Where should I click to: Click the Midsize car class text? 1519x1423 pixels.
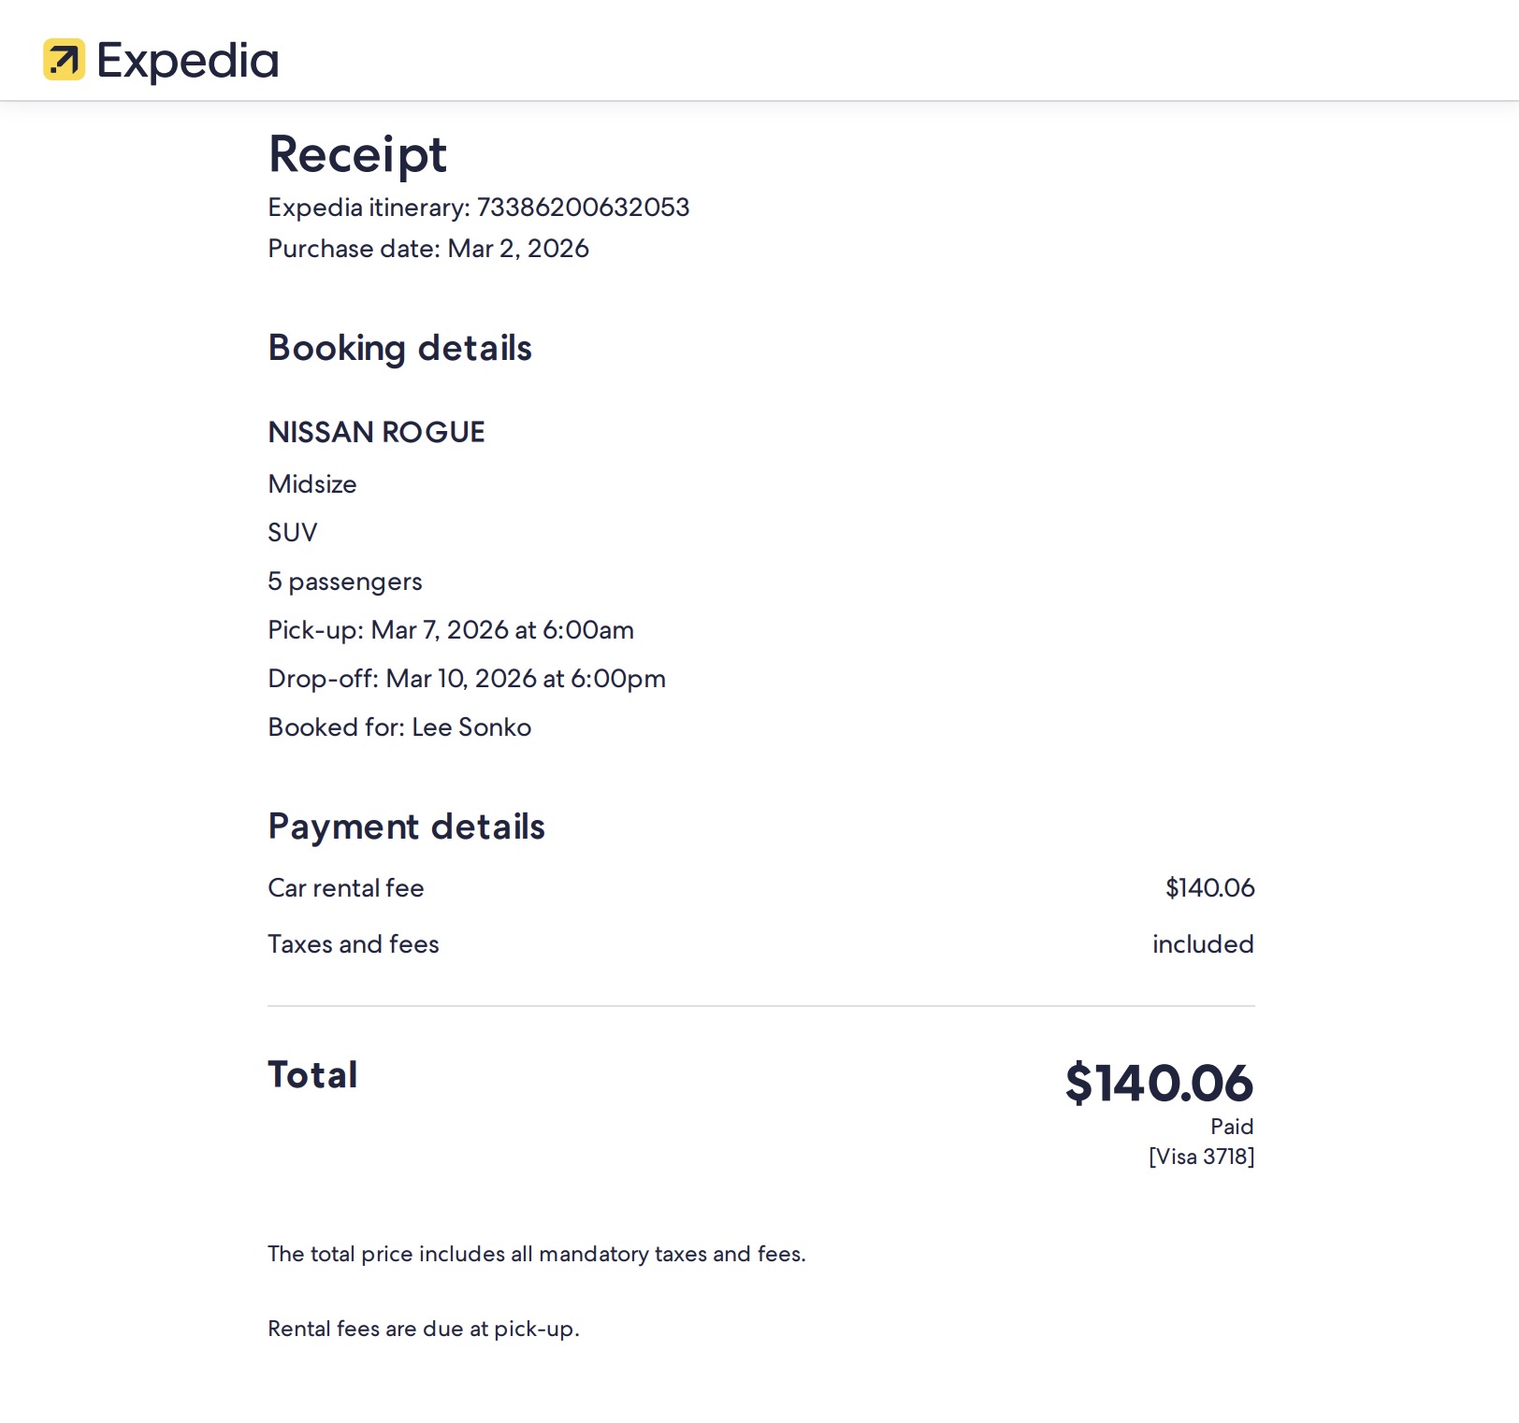point(312,484)
